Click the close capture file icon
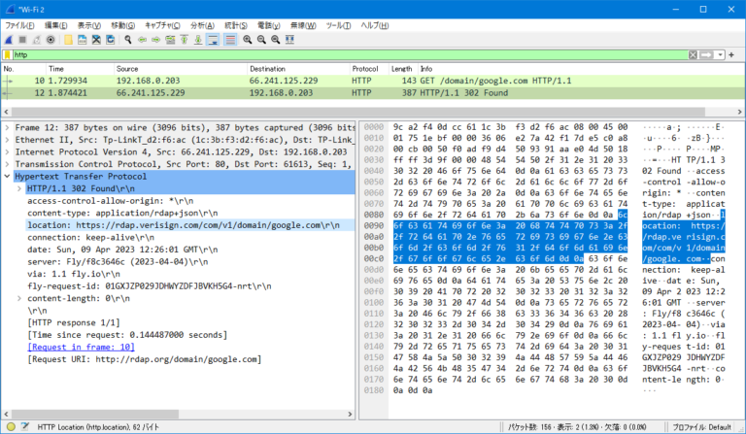 (x=96, y=40)
